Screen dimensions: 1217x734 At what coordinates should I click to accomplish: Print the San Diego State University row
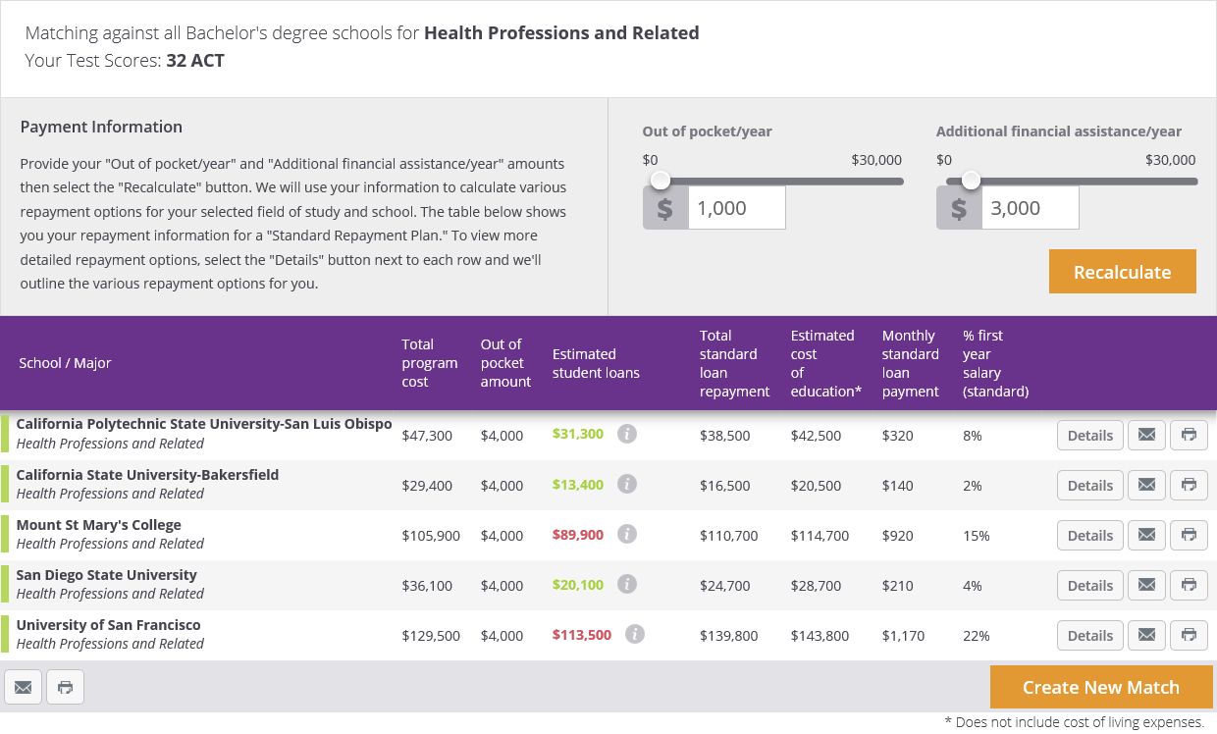[x=1189, y=585]
